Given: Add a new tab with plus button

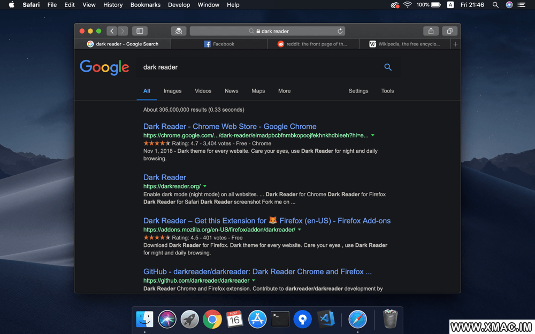Looking at the screenshot, I should coord(455,44).
